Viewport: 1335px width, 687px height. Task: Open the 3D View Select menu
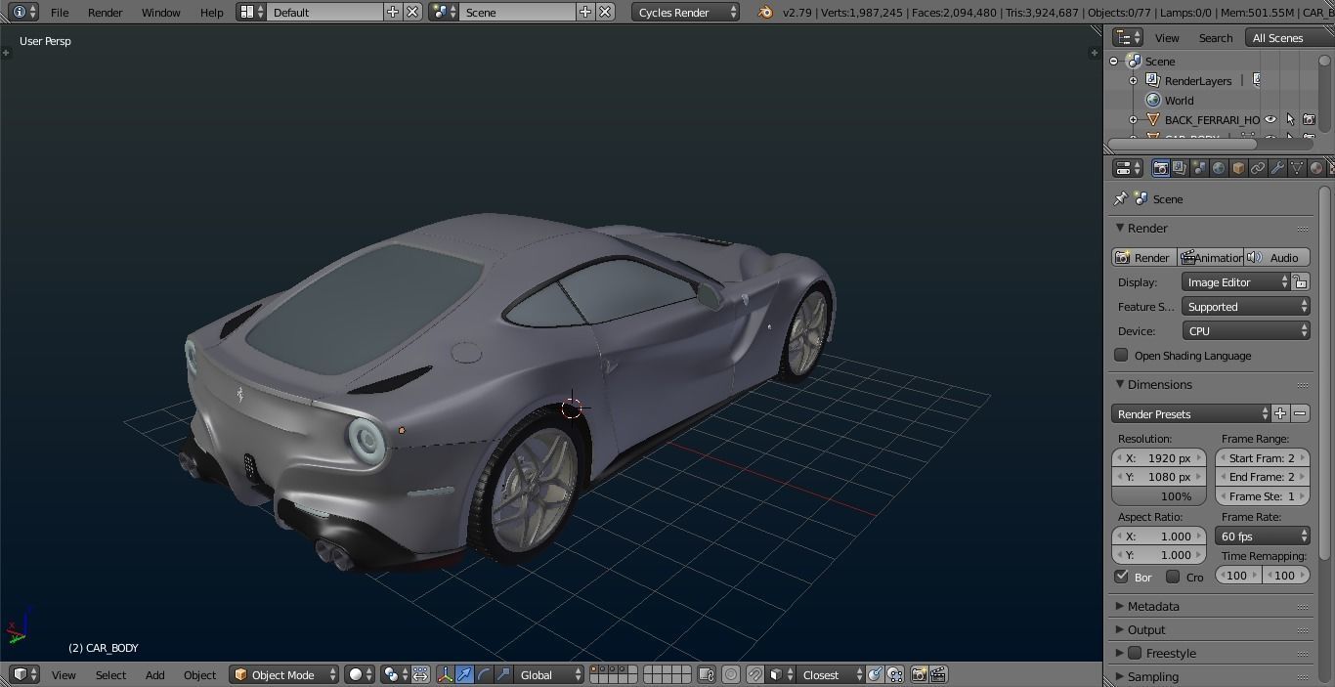click(110, 674)
